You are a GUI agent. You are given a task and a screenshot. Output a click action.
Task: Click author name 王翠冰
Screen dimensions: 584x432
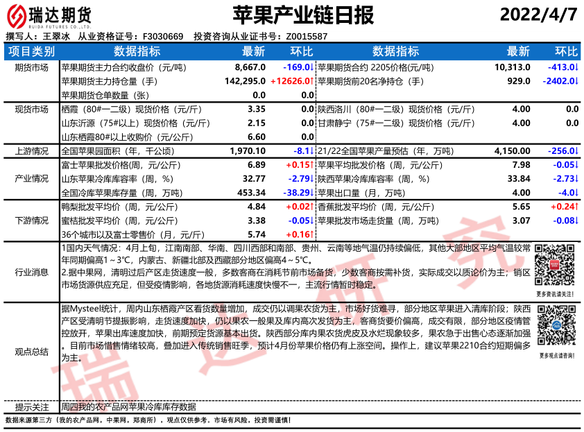point(56,37)
